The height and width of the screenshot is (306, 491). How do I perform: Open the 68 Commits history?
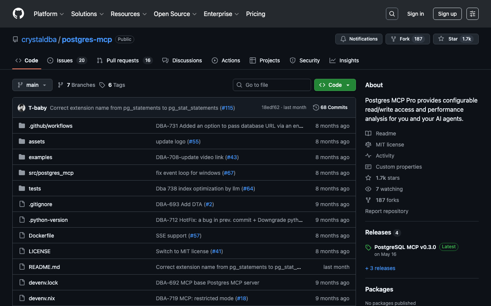click(x=330, y=107)
